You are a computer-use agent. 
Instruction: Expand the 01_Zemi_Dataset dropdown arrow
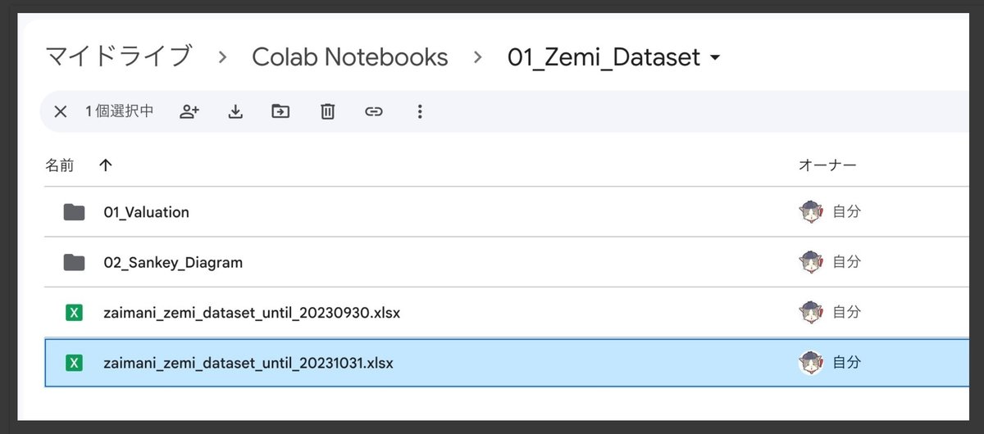[714, 58]
